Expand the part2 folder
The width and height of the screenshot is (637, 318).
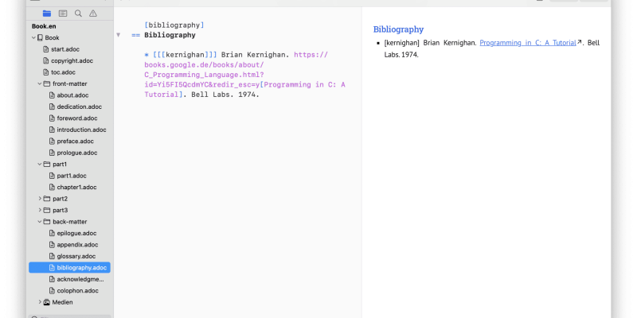pos(40,199)
